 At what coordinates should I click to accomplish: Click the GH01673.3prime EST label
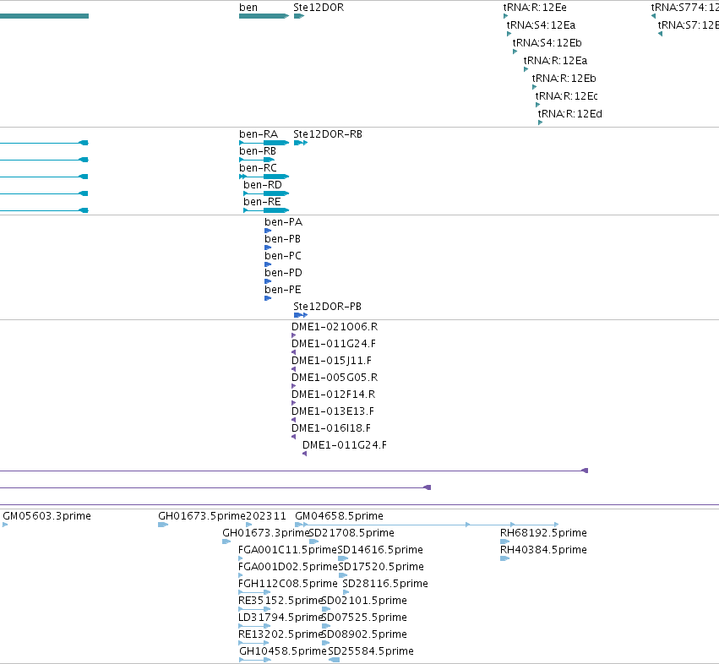click(265, 533)
